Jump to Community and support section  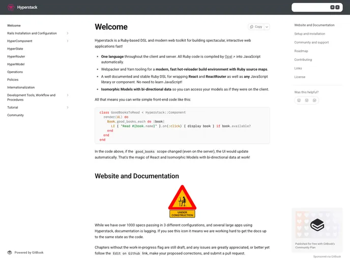pyautogui.click(x=311, y=42)
